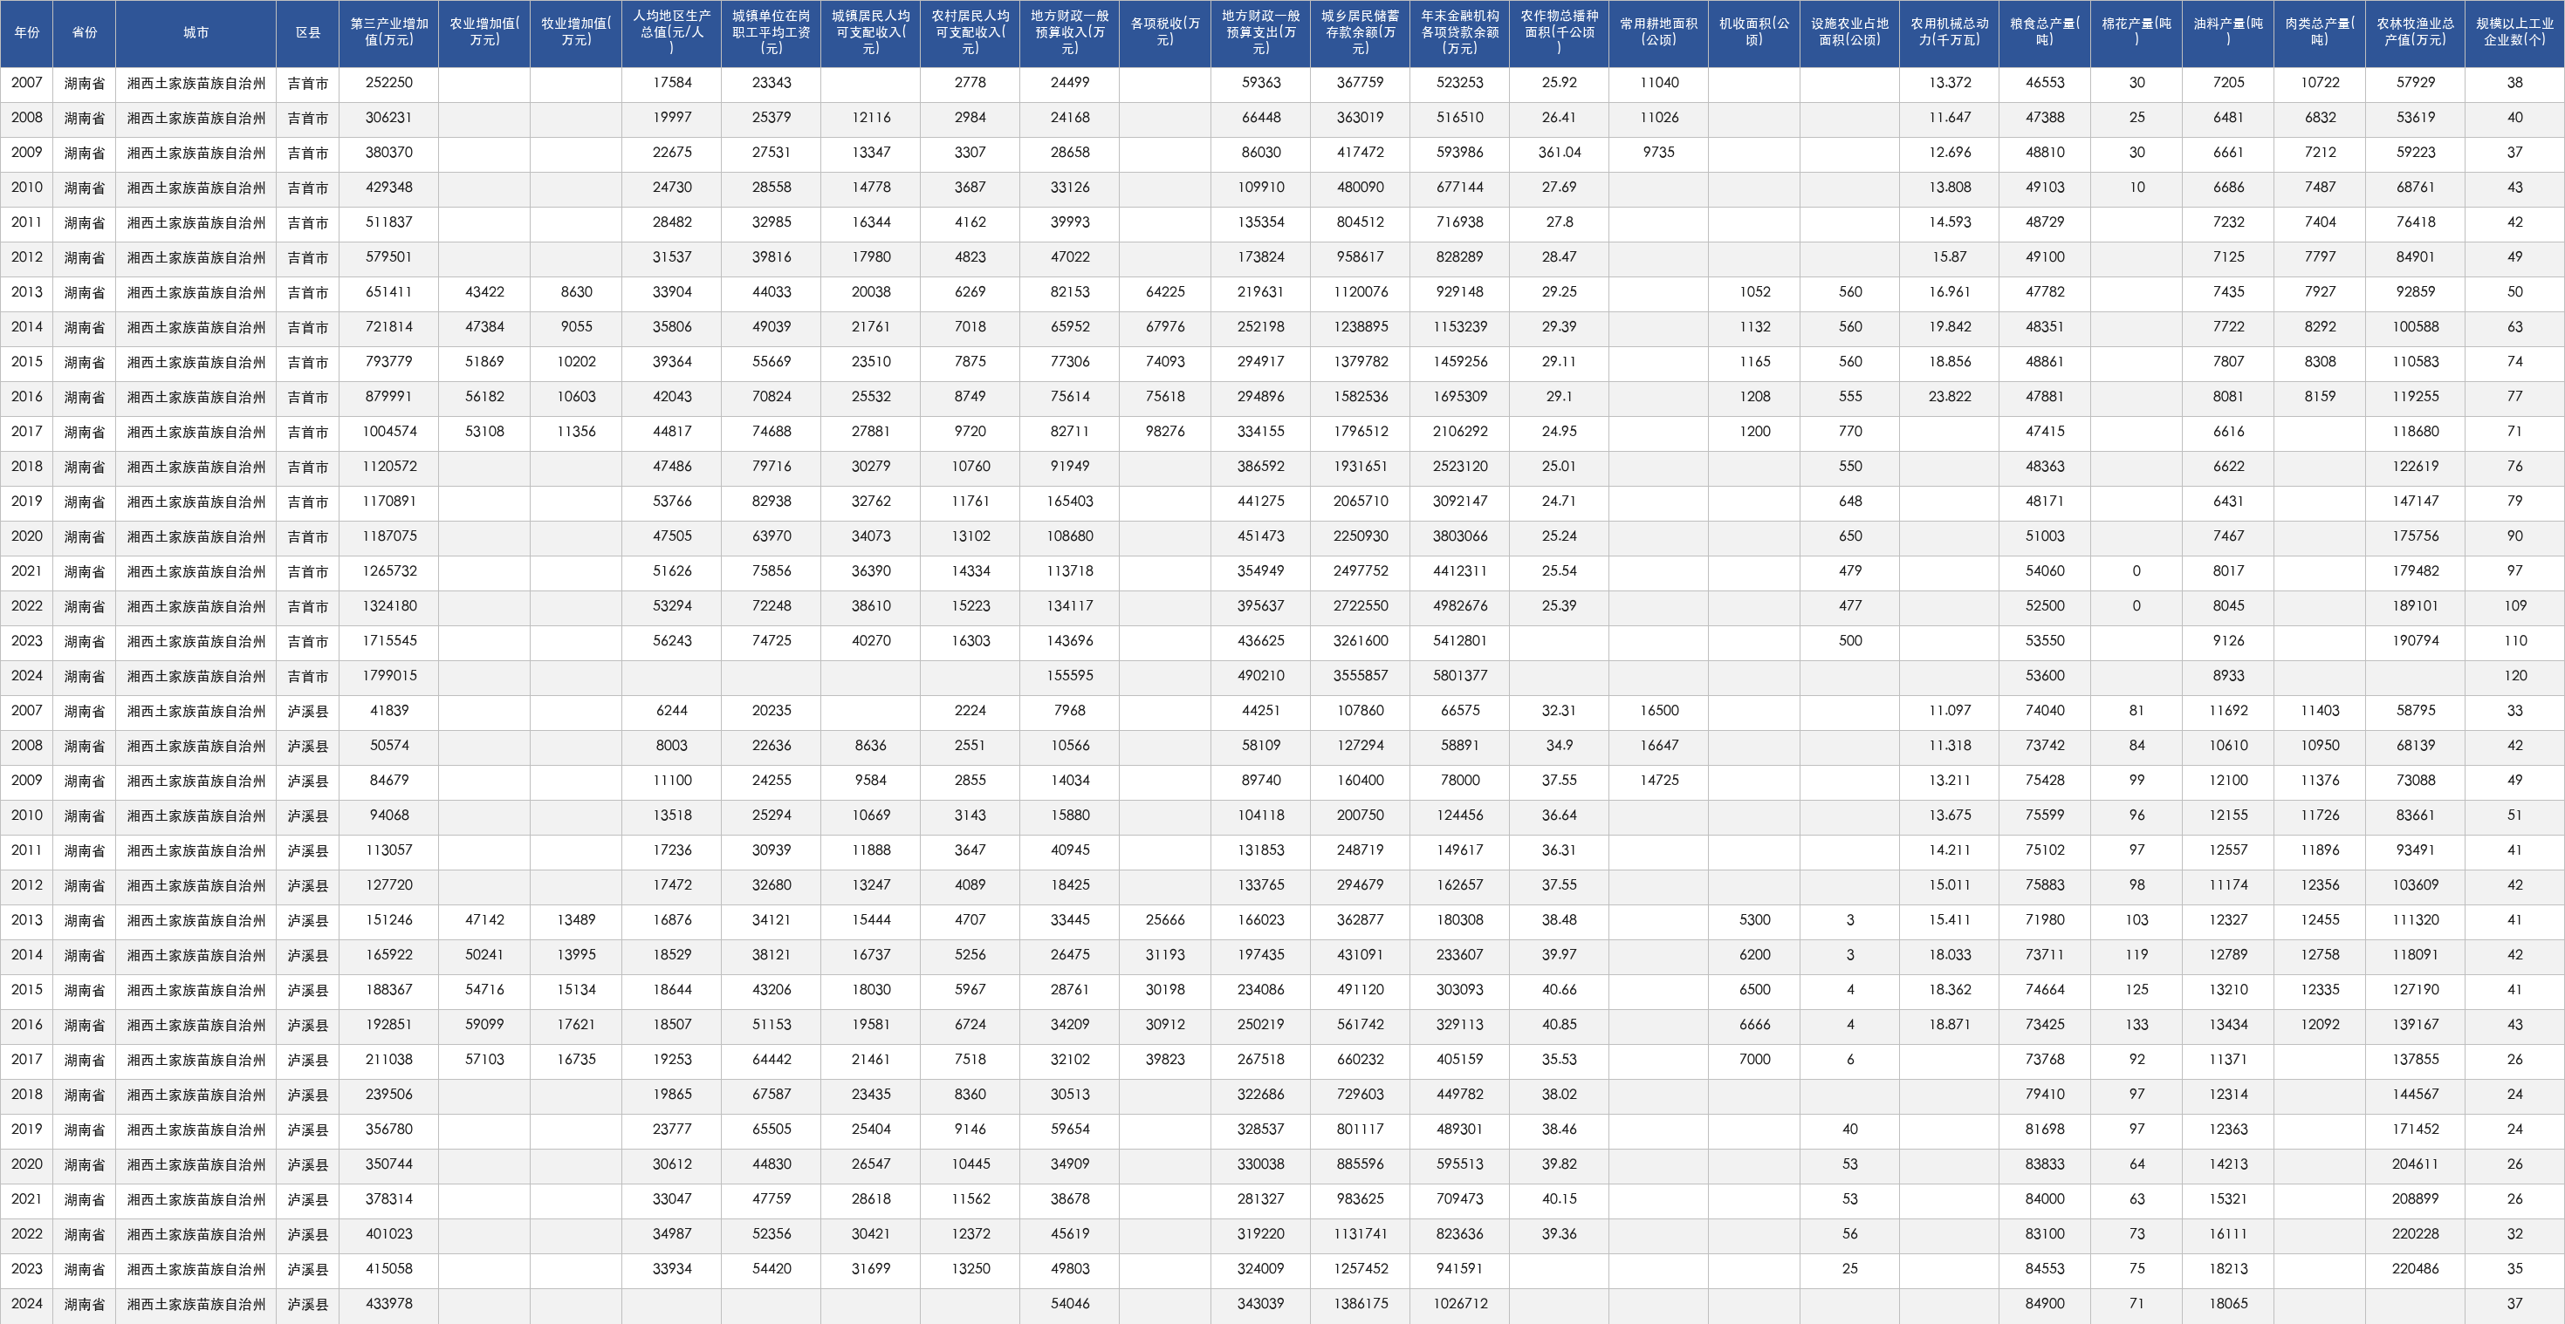This screenshot has width=2565, height=1324.
Task: Select the 年份 column header
Action: (x=27, y=33)
